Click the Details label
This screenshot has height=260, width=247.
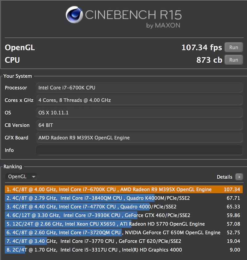[224, 177]
